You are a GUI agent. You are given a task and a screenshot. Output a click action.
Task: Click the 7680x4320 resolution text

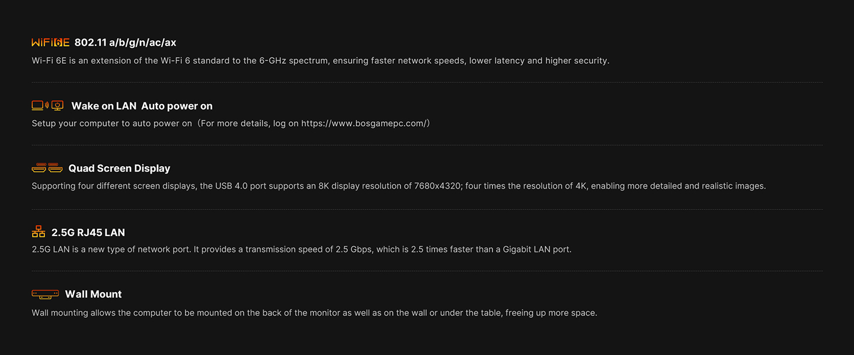438,186
